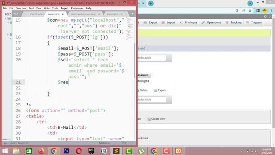Open the Tools menu in Sublime Text

click(x=55, y=8)
